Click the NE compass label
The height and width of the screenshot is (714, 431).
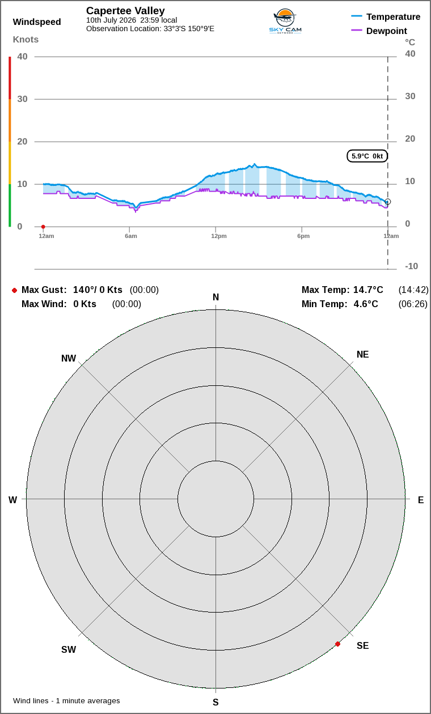[x=363, y=355]
